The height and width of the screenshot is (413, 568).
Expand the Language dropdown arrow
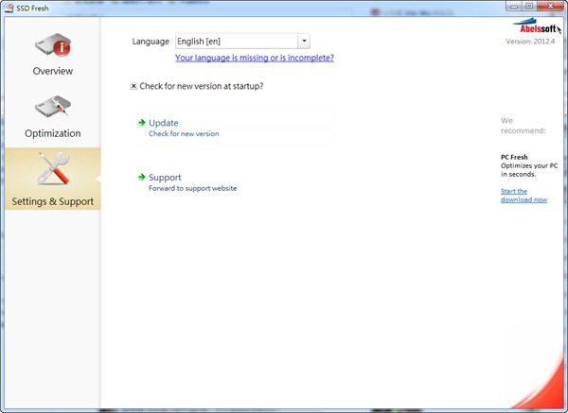click(303, 42)
